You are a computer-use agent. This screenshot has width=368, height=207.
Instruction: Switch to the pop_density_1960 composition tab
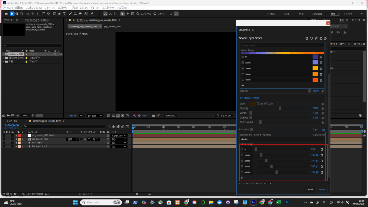pyautogui.click(x=112, y=27)
